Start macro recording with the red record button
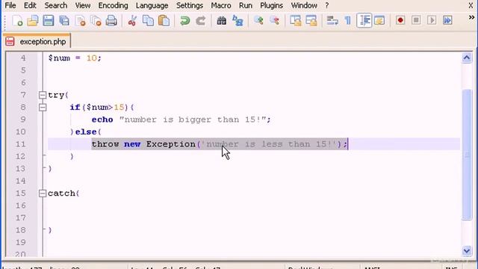The image size is (478, 269). pos(400,20)
